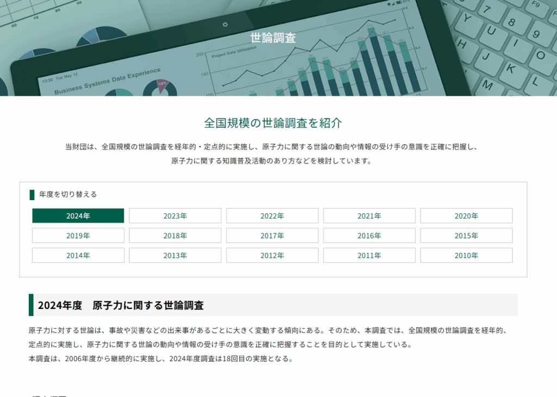The height and width of the screenshot is (397, 557).
Task: Open the 2015年 survey
Action: click(466, 235)
